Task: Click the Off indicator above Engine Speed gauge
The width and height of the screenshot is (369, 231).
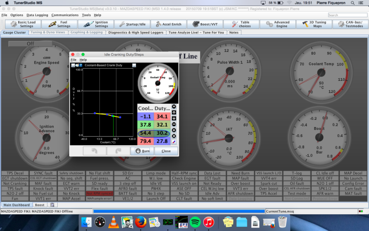Action: pyautogui.click(x=30, y=44)
